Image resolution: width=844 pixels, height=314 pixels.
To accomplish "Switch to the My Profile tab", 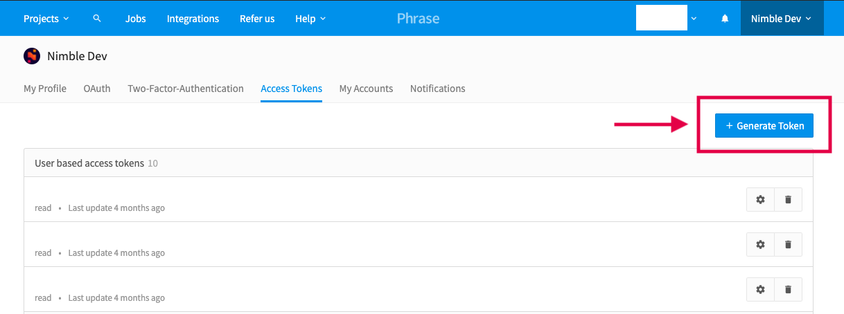I will pos(45,89).
